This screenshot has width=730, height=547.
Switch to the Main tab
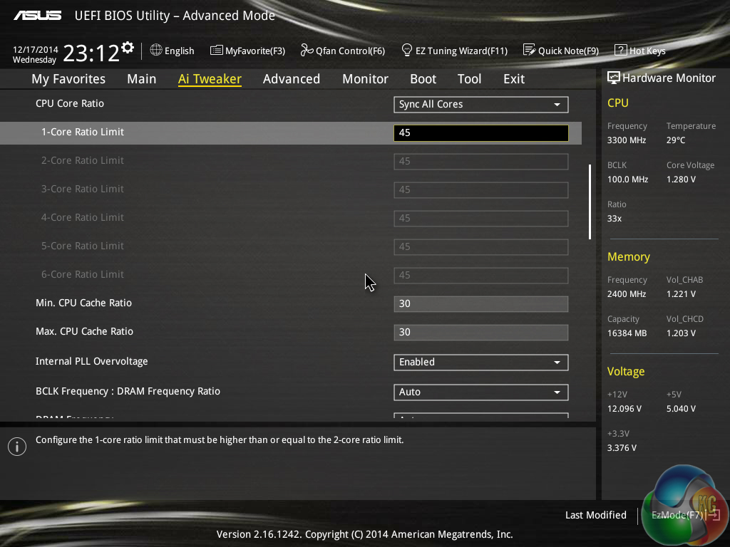[142, 79]
